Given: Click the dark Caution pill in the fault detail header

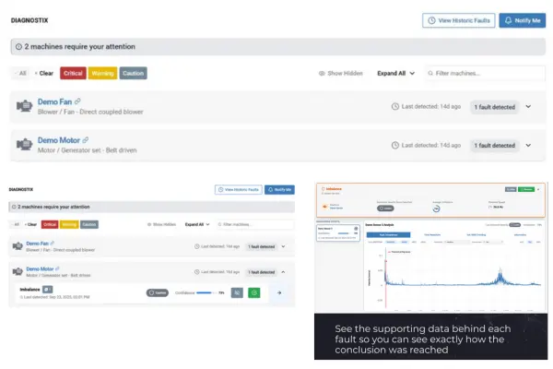Looking at the screenshot, I should tap(385, 208).
